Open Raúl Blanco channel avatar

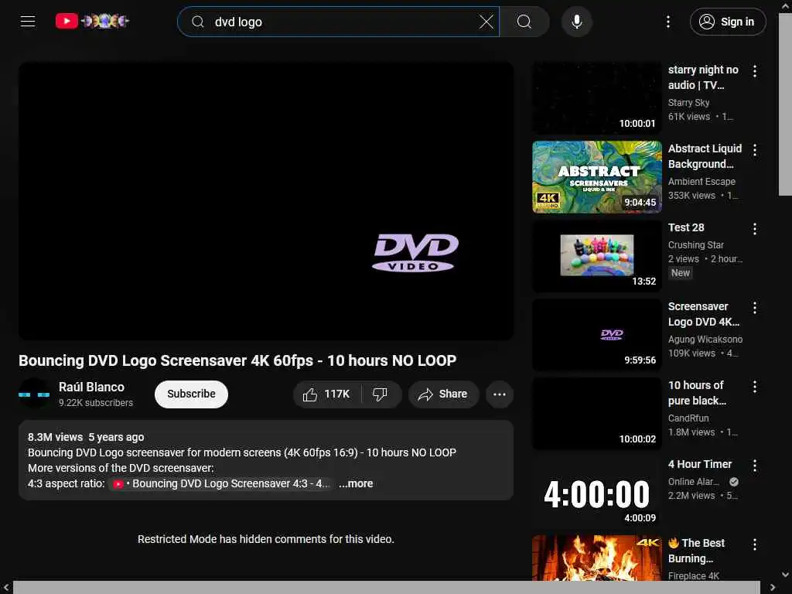click(x=34, y=394)
